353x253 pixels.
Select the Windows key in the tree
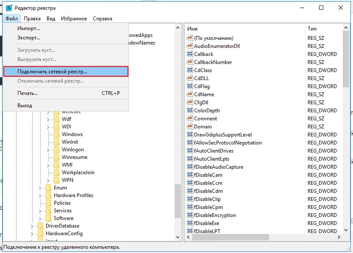[x=72, y=134]
